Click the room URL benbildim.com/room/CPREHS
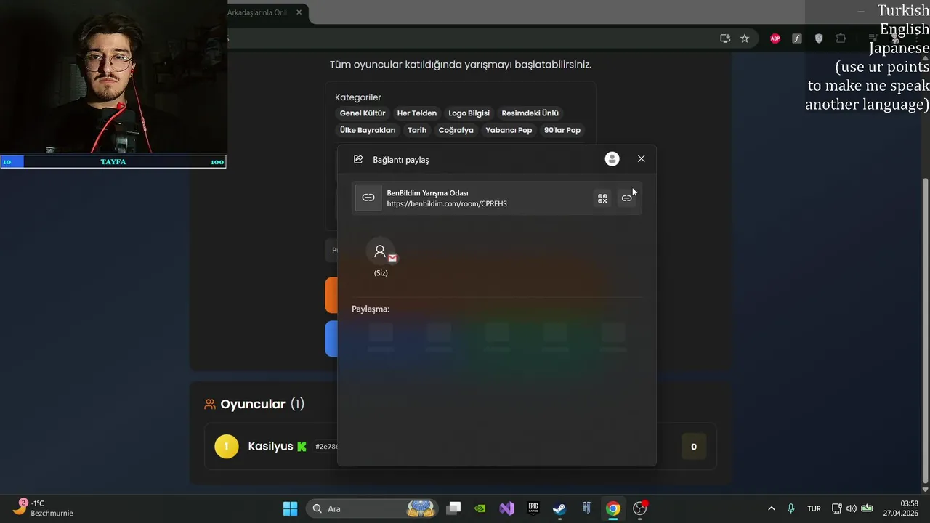This screenshot has width=930, height=523. click(x=447, y=204)
